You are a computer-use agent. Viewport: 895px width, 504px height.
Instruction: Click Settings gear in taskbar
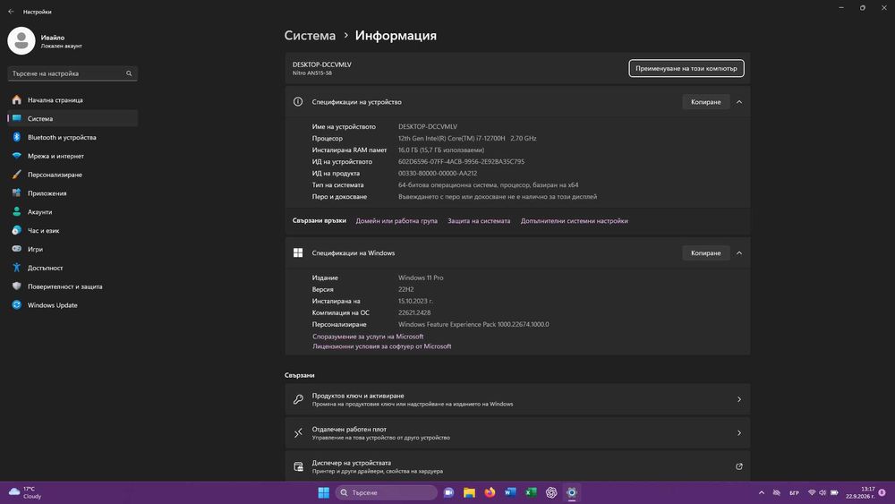pos(572,492)
